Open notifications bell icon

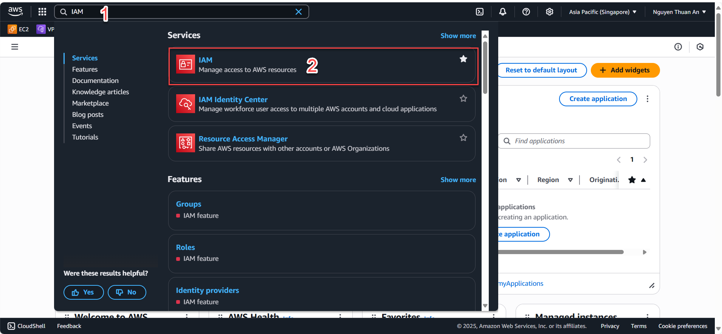point(503,12)
